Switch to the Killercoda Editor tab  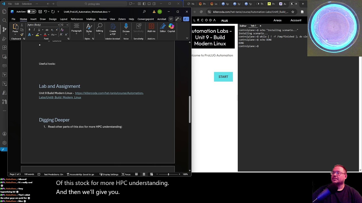click(243, 26)
